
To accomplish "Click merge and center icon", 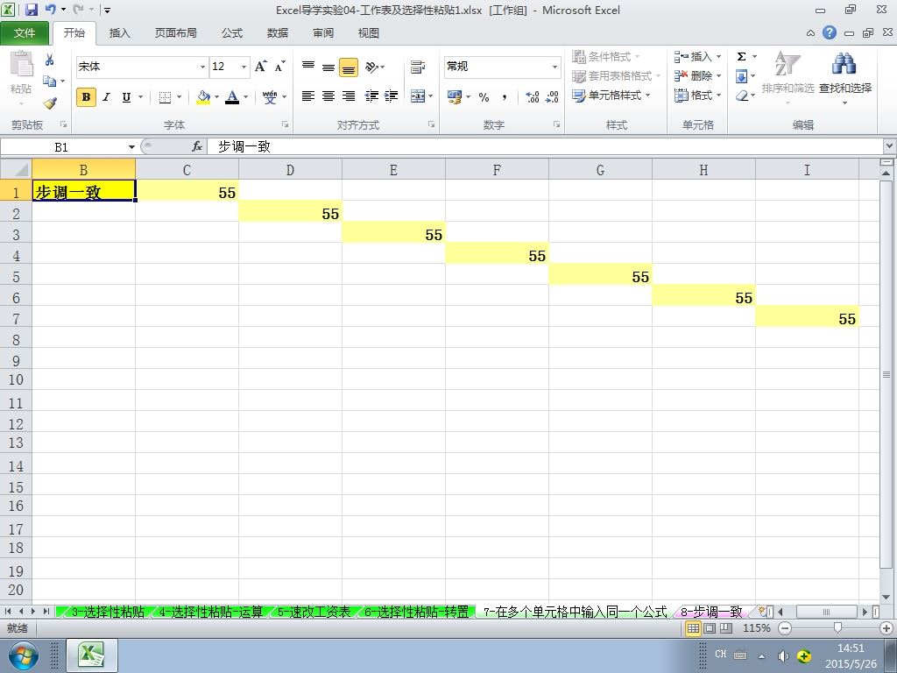I will (418, 96).
